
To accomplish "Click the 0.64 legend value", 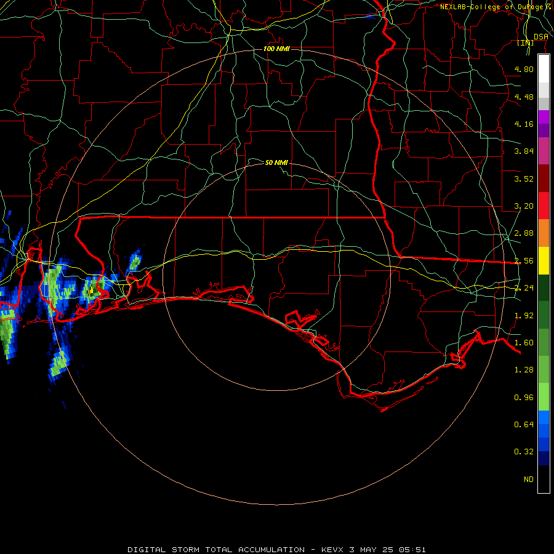I will point(524,425).
